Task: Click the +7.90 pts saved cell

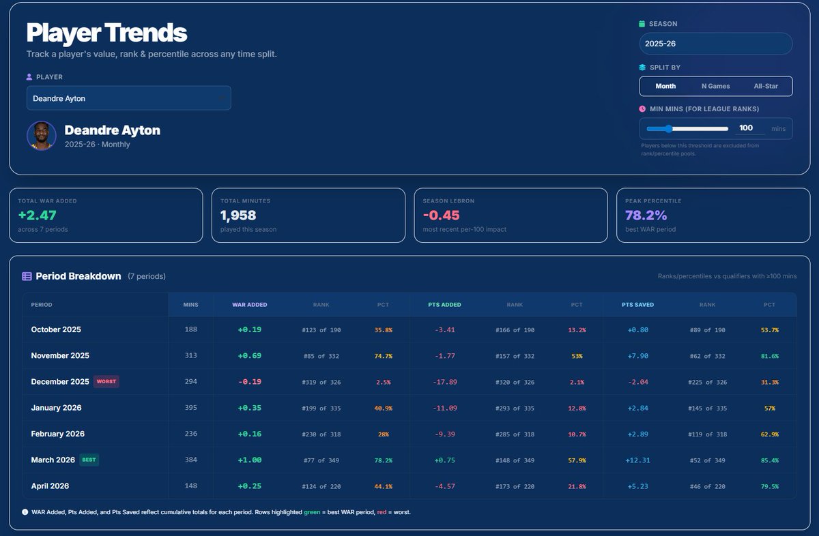Action: pos(637,356)
